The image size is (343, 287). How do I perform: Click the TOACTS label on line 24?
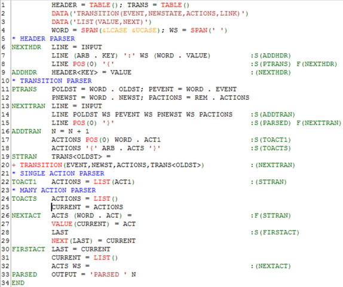[24, 199]
